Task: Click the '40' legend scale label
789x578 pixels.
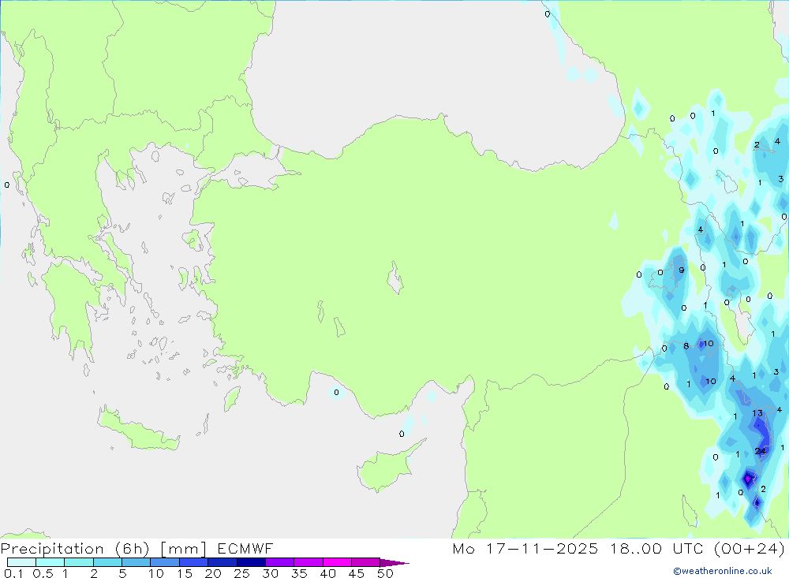Action: [327, 573]
